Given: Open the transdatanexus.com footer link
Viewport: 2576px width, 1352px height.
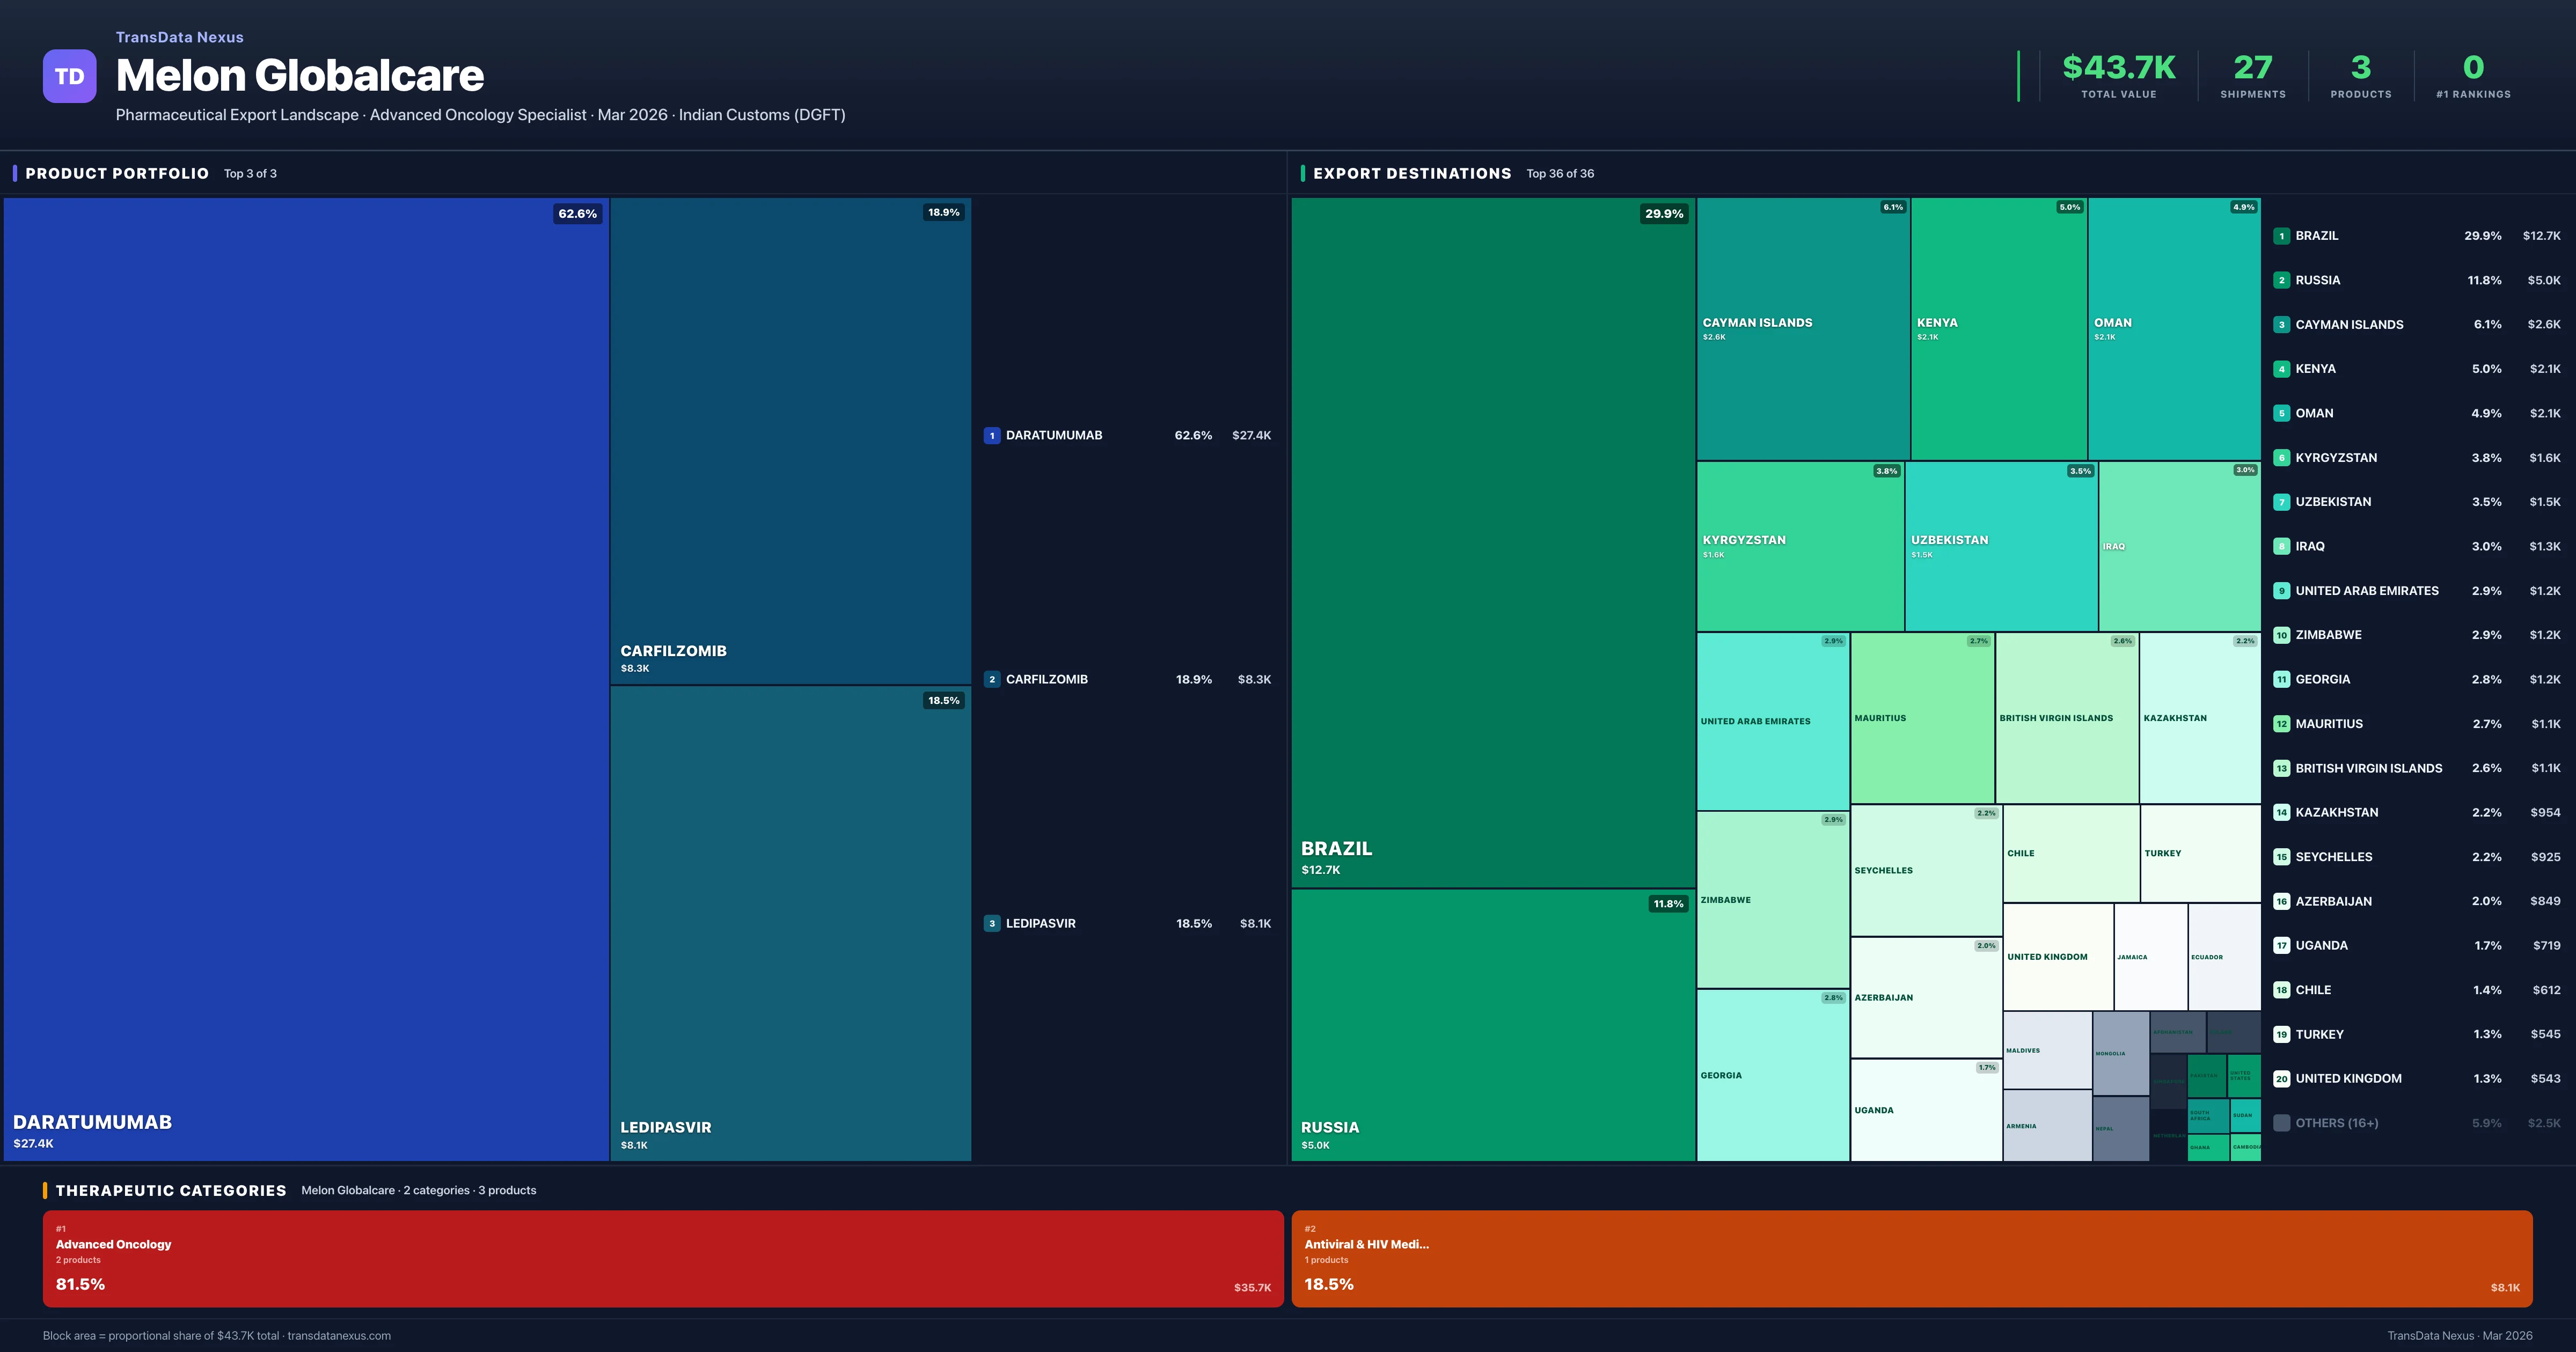Looking at the screenshot, I should tap(339, 1335).
